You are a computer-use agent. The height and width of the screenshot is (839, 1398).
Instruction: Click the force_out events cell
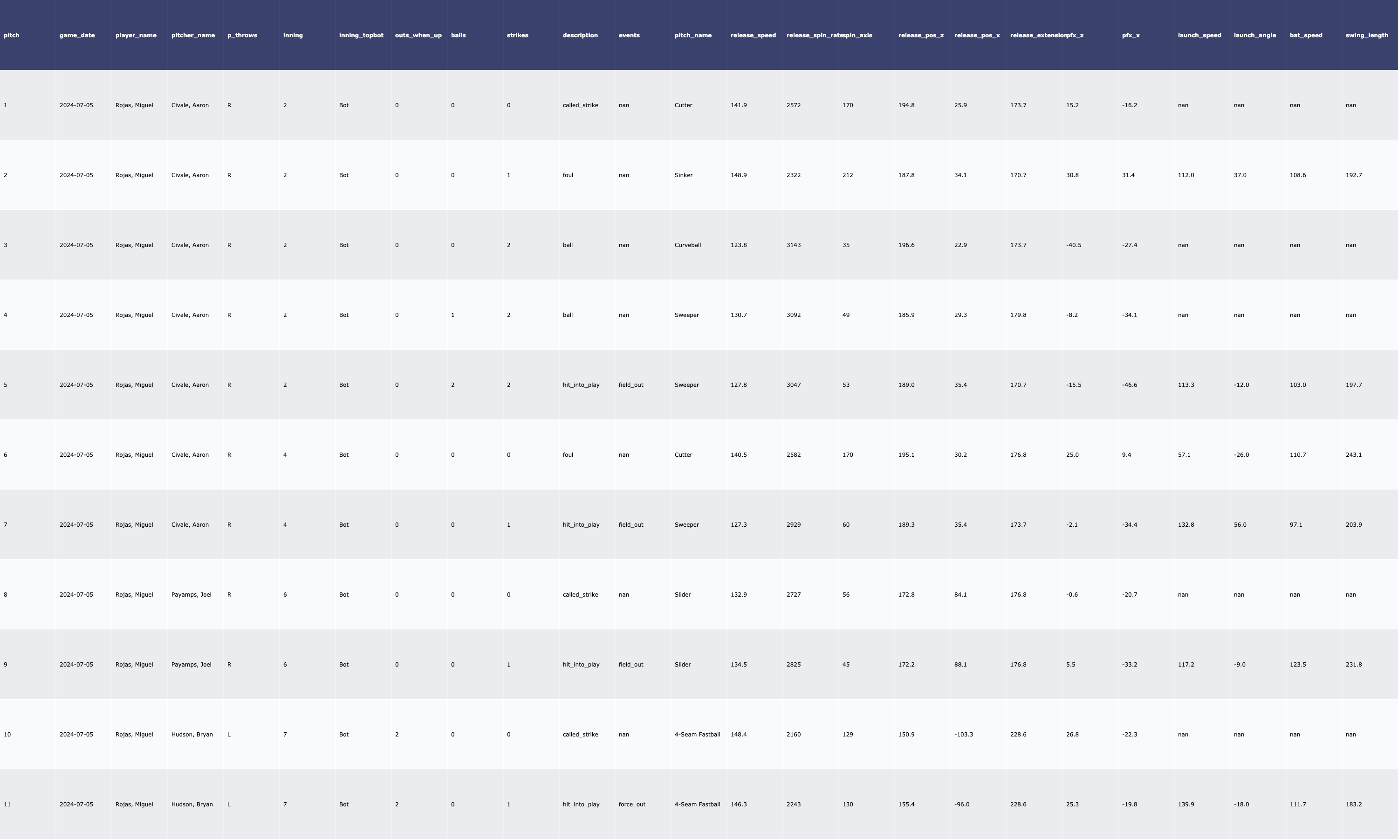[632, 805]
